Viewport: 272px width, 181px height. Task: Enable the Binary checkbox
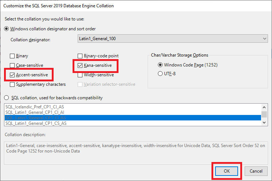click(13, 56)
